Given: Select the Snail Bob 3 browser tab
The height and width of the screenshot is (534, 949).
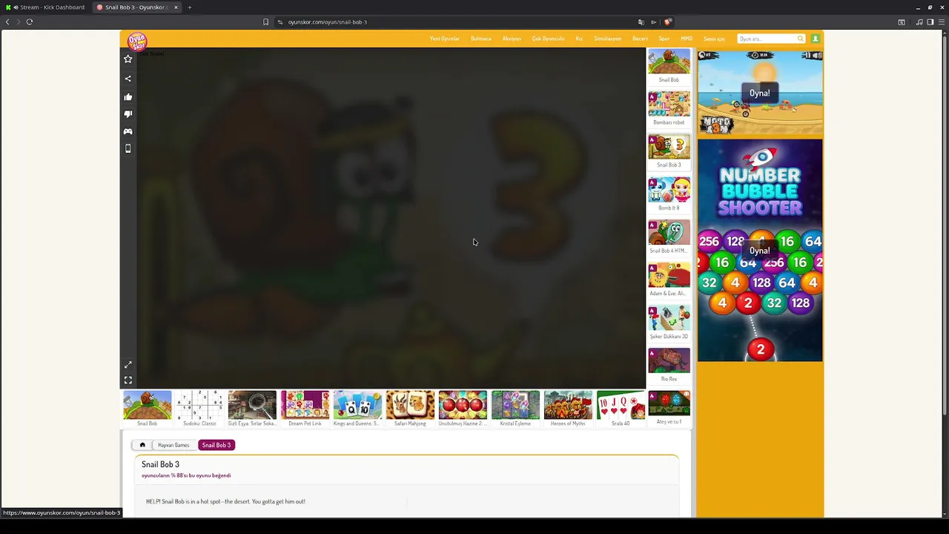Looking at the screenshot, I should coord(138,7).
